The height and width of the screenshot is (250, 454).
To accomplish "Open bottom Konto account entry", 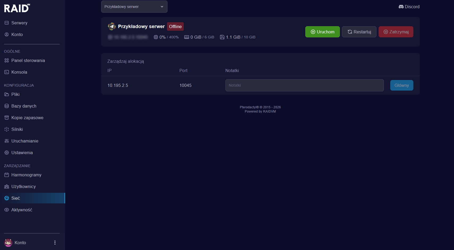I will (20, 243).
